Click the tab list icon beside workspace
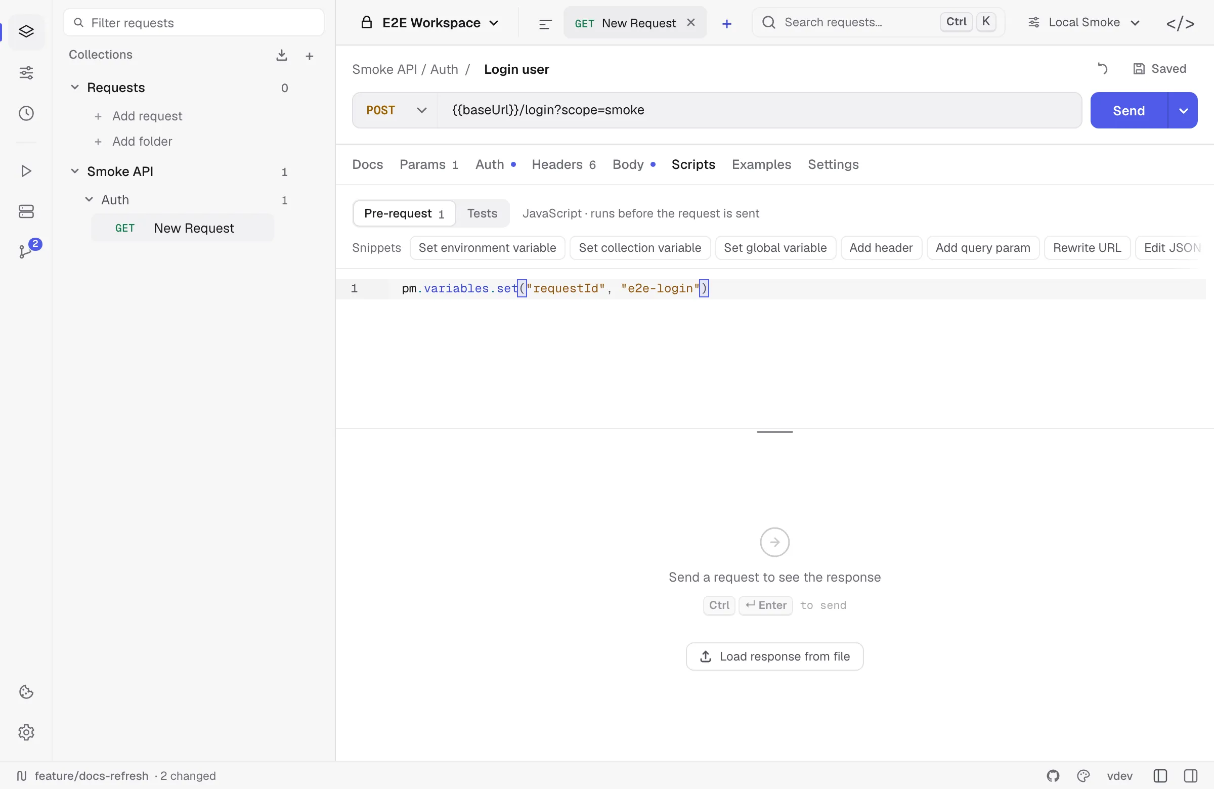This screenshot has width=1214, height=789. tap(545, 23)
